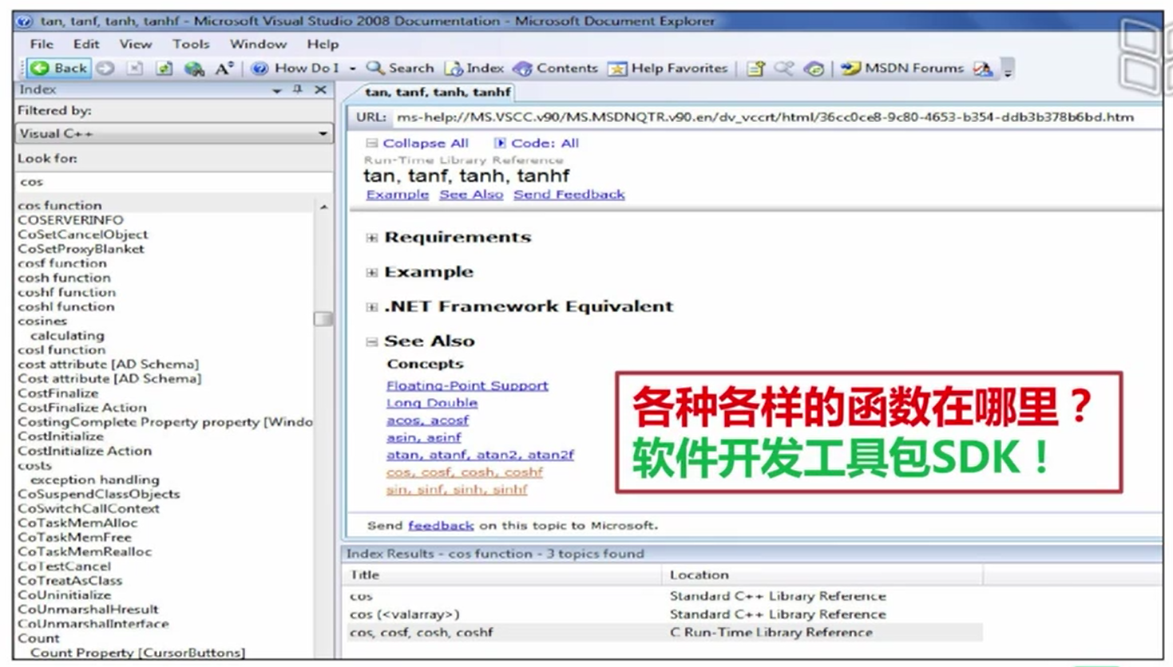Select 'cos function' in the index list

(60, 206)
